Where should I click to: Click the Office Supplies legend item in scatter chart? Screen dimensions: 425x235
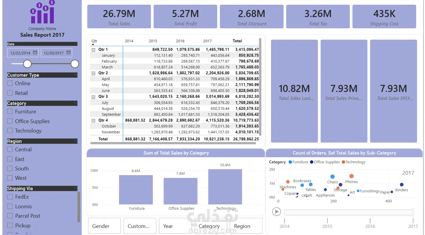(x=325, y=162)
